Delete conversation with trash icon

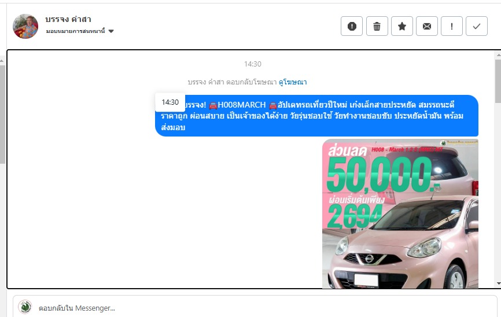(x=377, y=26)
